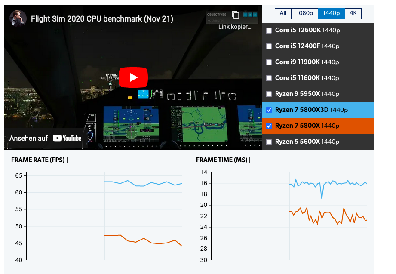Click Ansehen auf YouTube link
The image size is (396, 274).
click(x=46, y=138)
